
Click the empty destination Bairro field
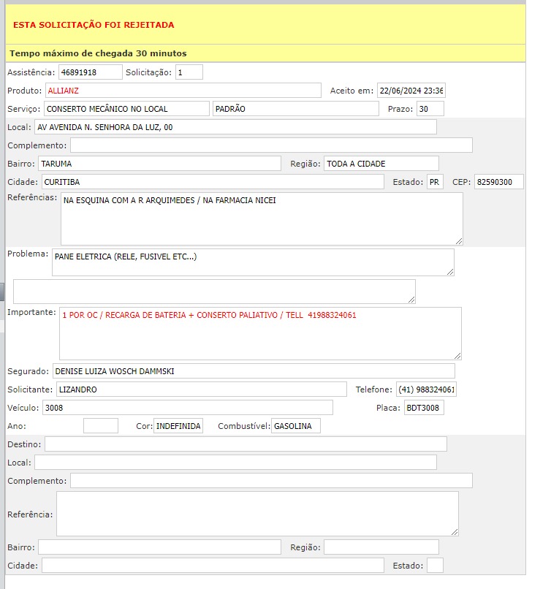159,547
